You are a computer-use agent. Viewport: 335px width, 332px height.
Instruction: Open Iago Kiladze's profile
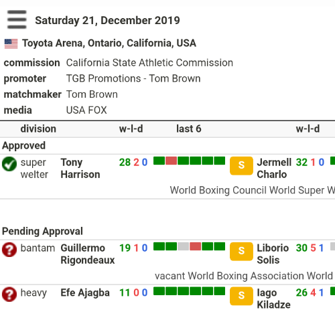coord(274,299)
